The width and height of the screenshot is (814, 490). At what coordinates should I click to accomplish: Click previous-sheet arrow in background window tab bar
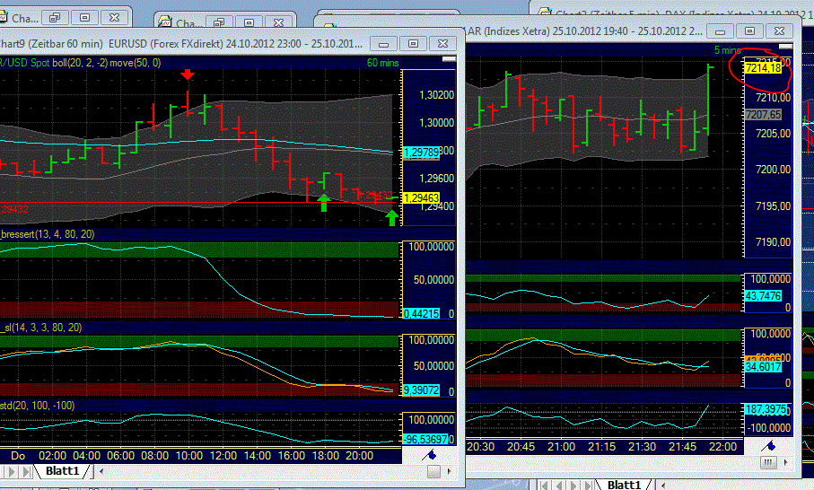tap(559, 485)
